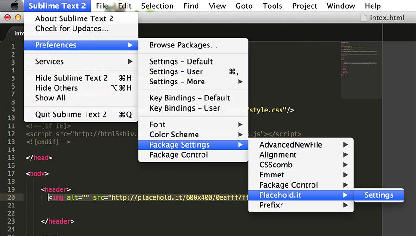
Task: Open the Tools menu
Action: pos(272,6)
